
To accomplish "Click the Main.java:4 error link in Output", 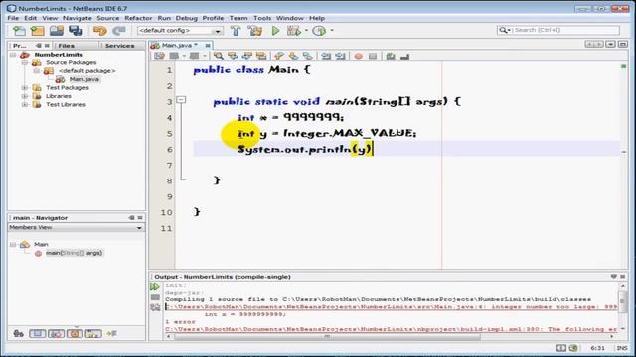I will click(x=391, y=307).
